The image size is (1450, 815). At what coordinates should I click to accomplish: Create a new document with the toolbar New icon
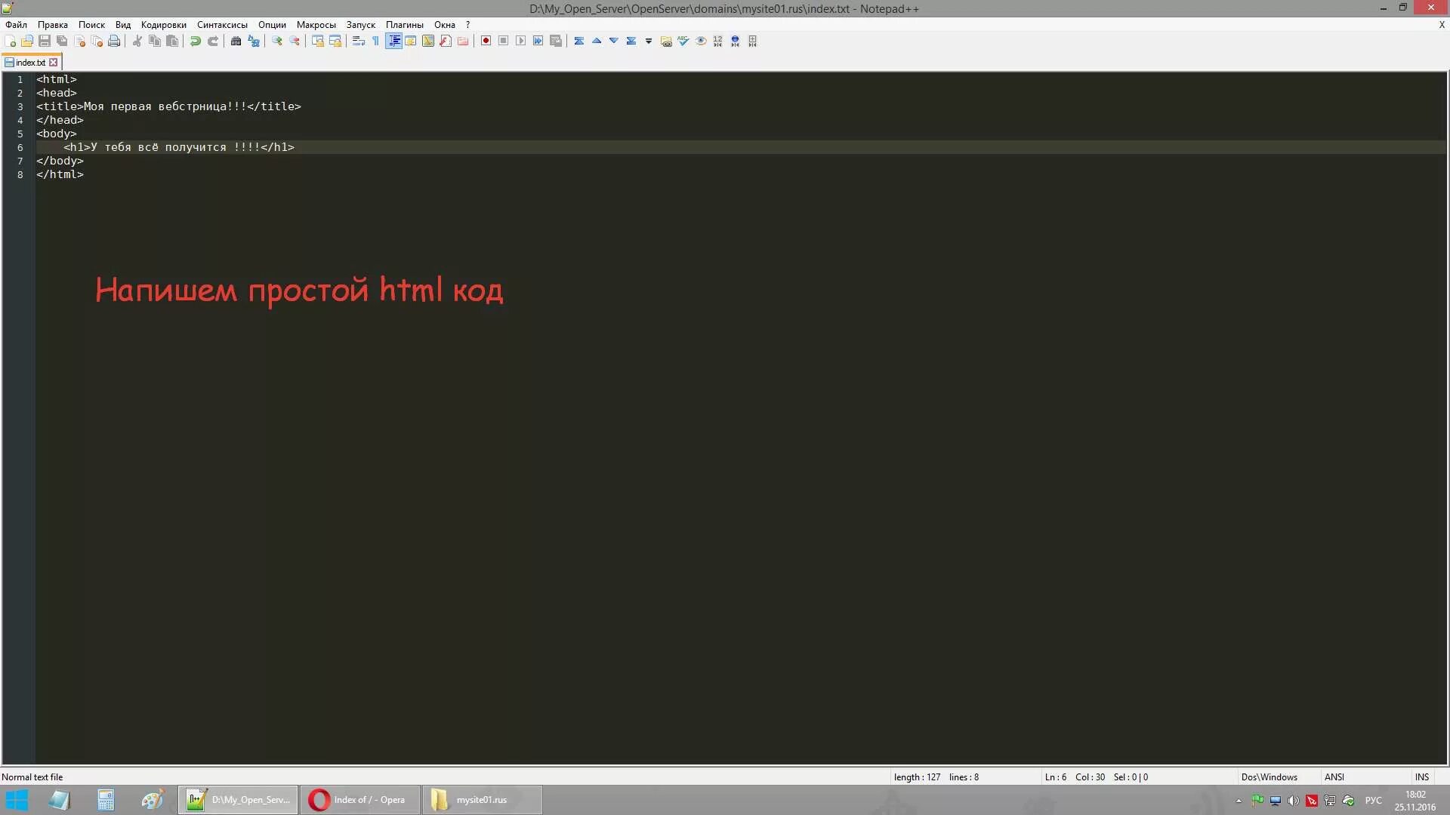[x=10, y=41]
